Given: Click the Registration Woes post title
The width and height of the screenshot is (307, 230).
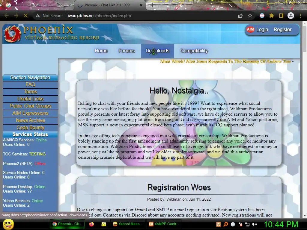Looking at the screenshot, I should point(179,187).
